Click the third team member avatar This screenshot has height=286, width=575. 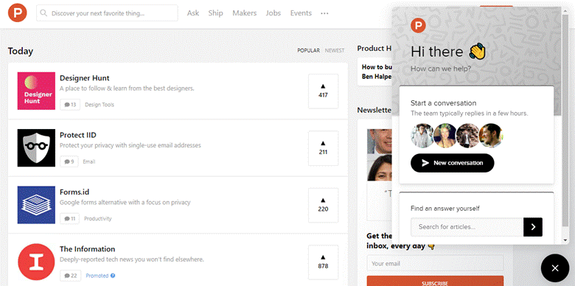(x=468, y=136)
